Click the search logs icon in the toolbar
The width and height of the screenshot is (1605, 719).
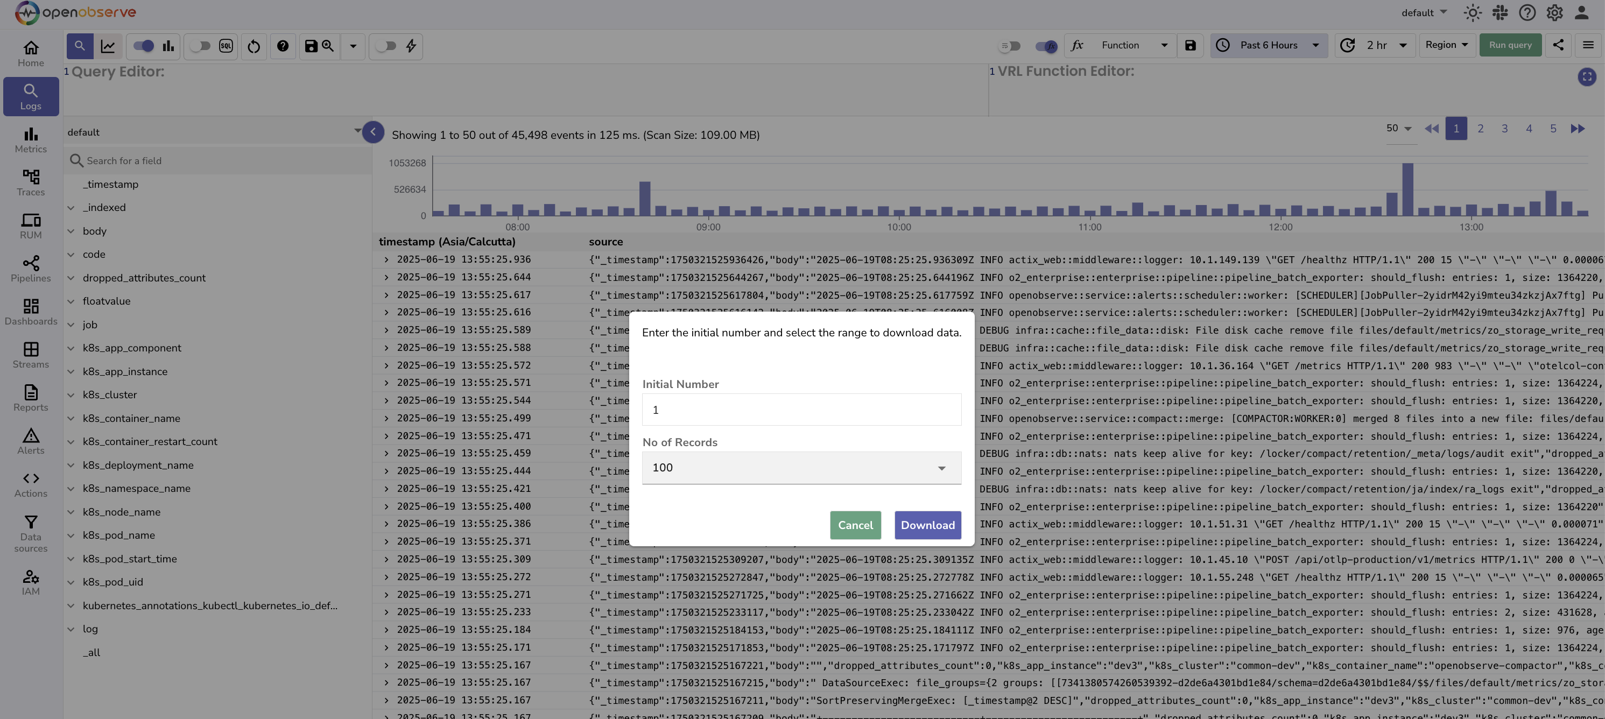tap(80, 46)
